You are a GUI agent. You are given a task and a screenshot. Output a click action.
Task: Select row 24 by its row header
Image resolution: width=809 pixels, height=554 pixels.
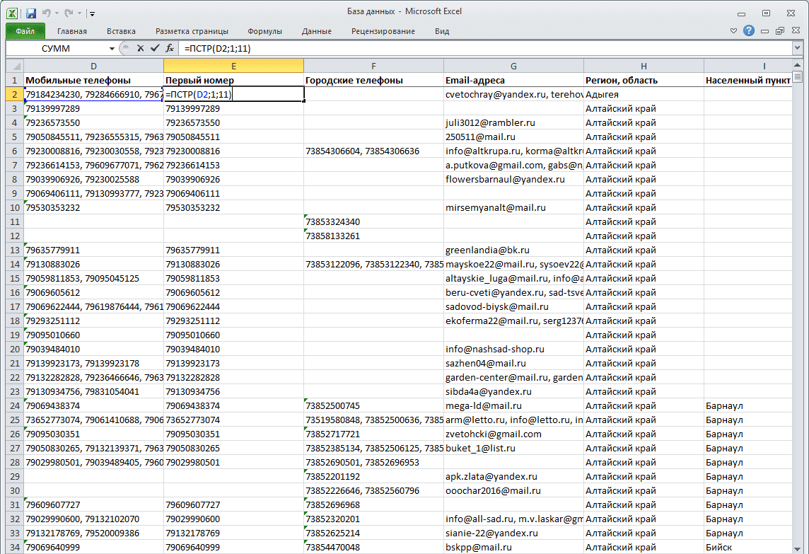point(14,406)
